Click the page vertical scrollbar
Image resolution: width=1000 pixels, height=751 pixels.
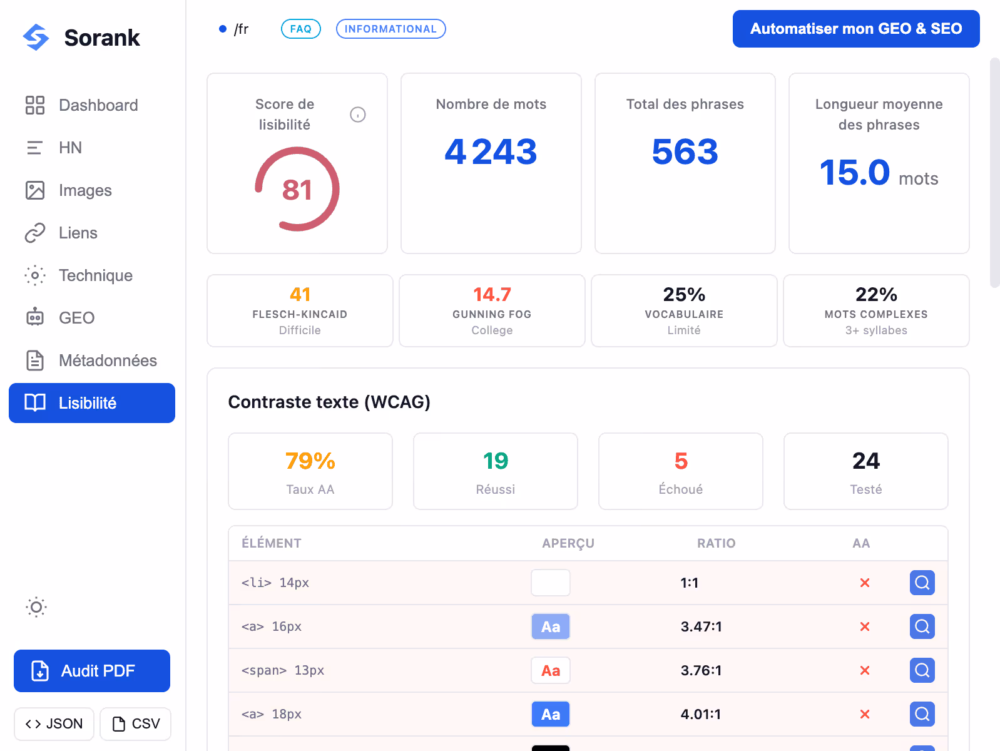tap(995, 173)
